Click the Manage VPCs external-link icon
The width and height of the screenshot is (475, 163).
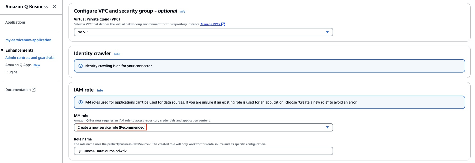pyautogui.click(x=223, y=24)
